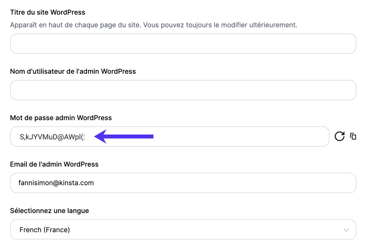The width and height of the screenshot is (366, 244).
Task: Click the "Sélectionnez une langue" label
Action: coord(49,211)
